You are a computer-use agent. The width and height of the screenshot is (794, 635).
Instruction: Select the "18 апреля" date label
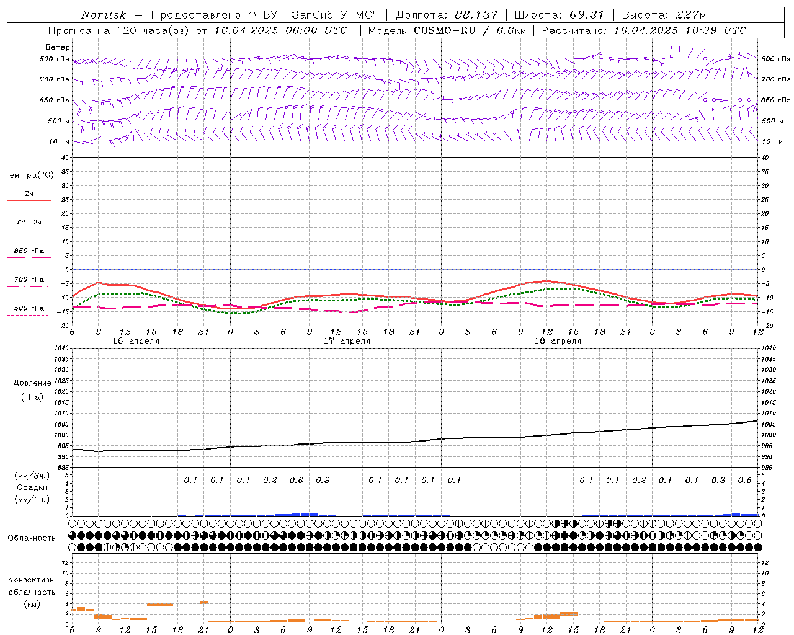[558, 341]
